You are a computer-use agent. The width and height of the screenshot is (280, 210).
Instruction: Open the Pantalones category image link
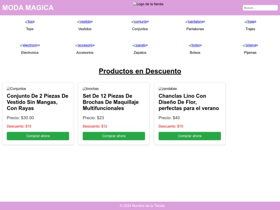(x=195, y=22)
